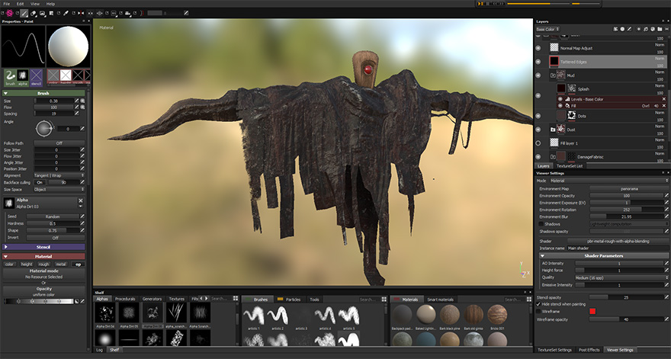Enable the Wireframe checkbox

[x=538, y=311]
